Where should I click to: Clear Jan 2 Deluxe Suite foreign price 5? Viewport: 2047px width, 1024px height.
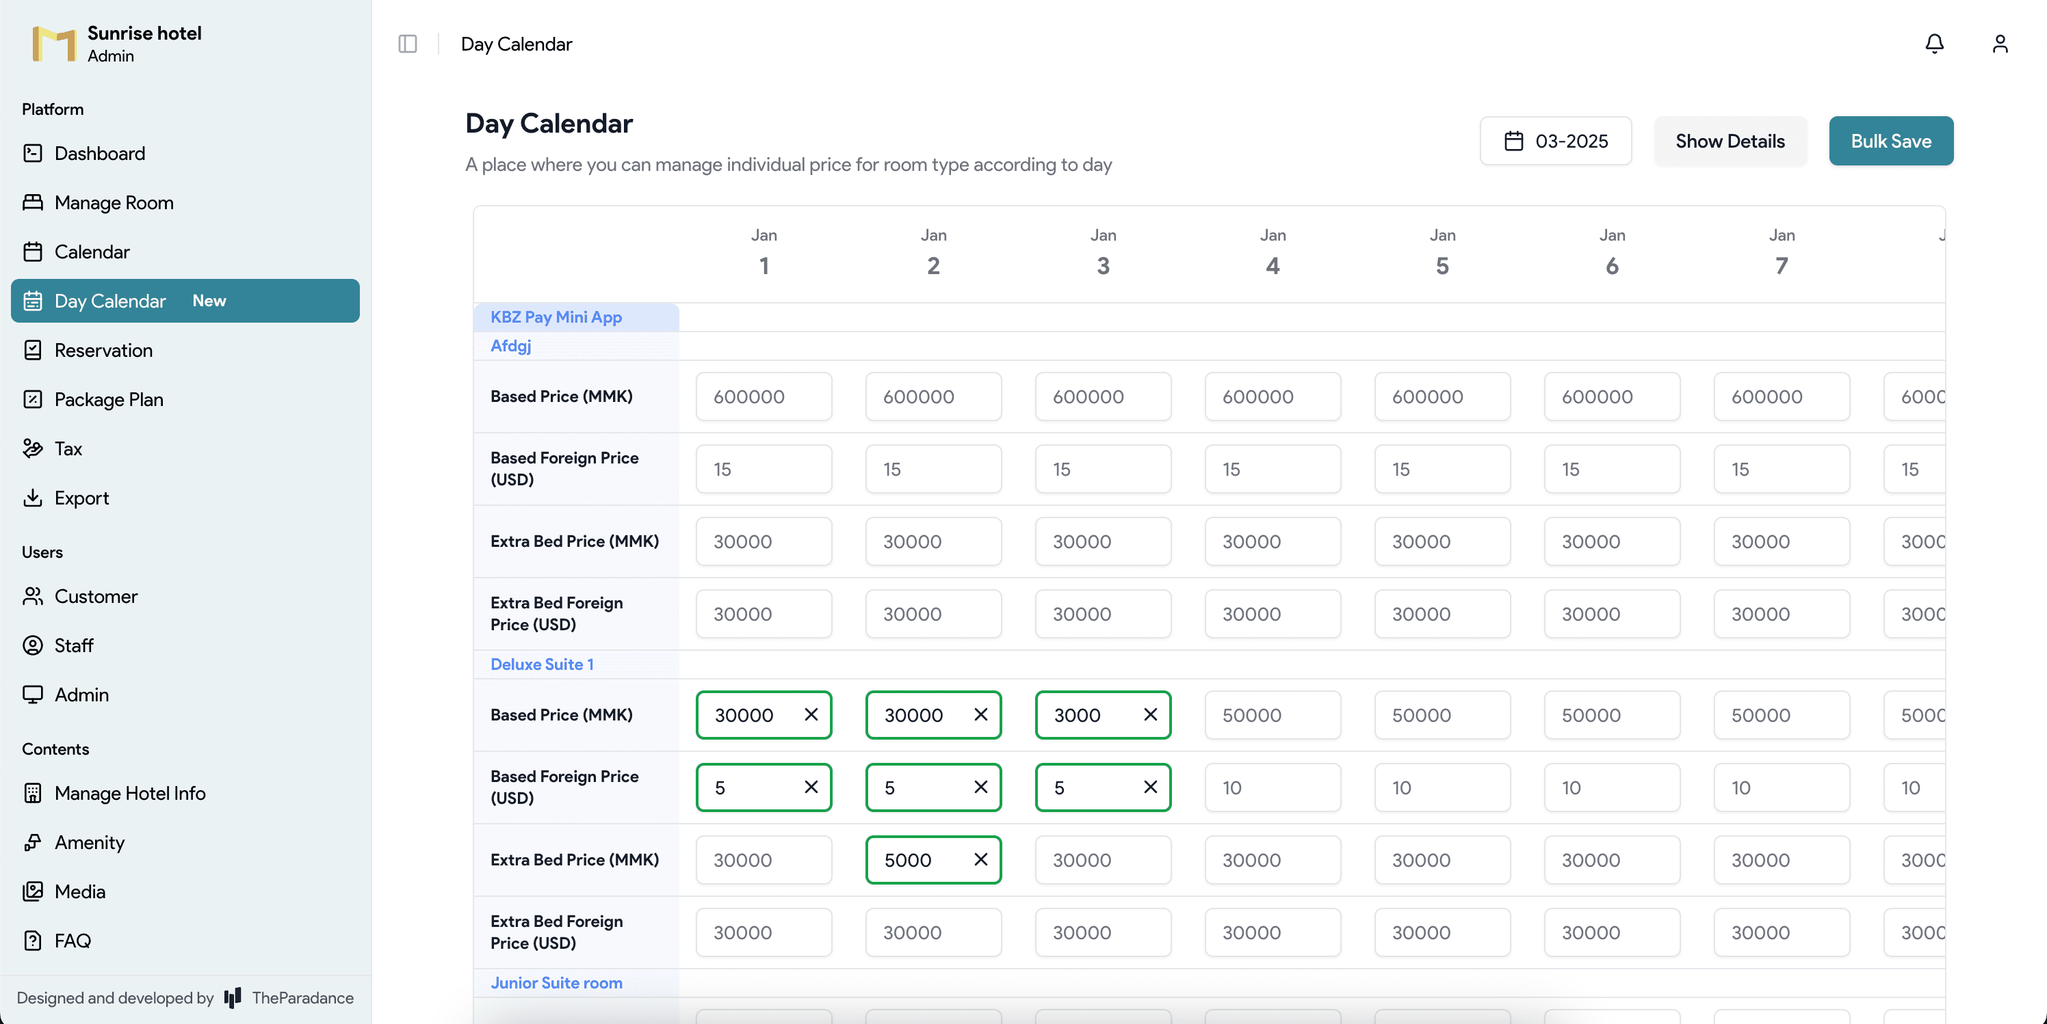[x=980, y=787]
